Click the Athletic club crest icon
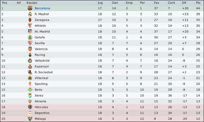This screenshot has height=122, width=204. pos(30,26)
